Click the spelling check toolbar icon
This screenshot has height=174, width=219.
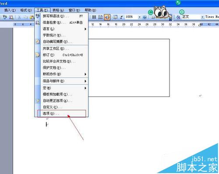[5, 17]
